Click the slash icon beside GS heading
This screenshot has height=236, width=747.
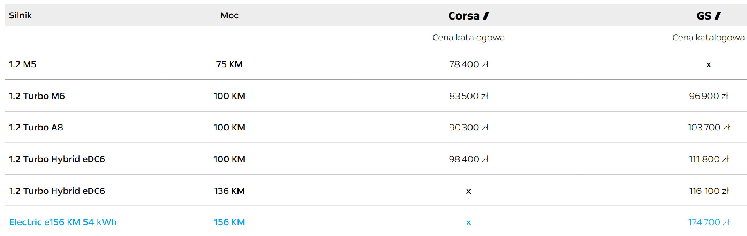click(x=718, y=16)
